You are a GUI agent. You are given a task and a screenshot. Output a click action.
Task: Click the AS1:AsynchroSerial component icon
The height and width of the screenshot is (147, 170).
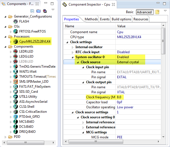pos(16,102)
